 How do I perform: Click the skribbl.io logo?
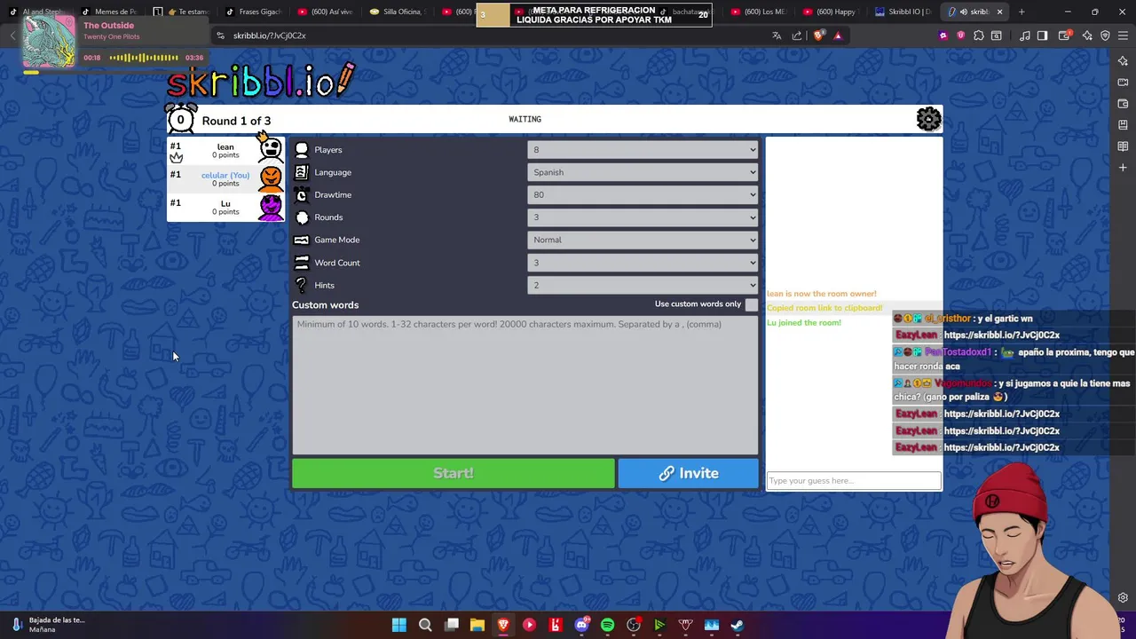(261, 81)
